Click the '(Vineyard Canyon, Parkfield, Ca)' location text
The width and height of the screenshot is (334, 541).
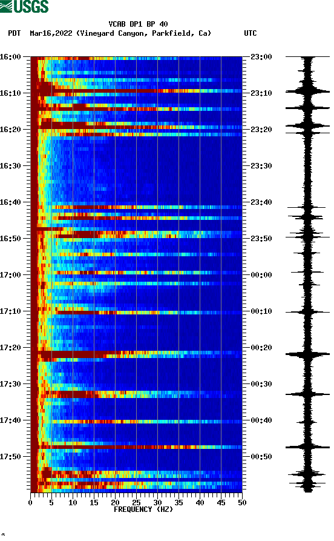[x=143, y=33]
